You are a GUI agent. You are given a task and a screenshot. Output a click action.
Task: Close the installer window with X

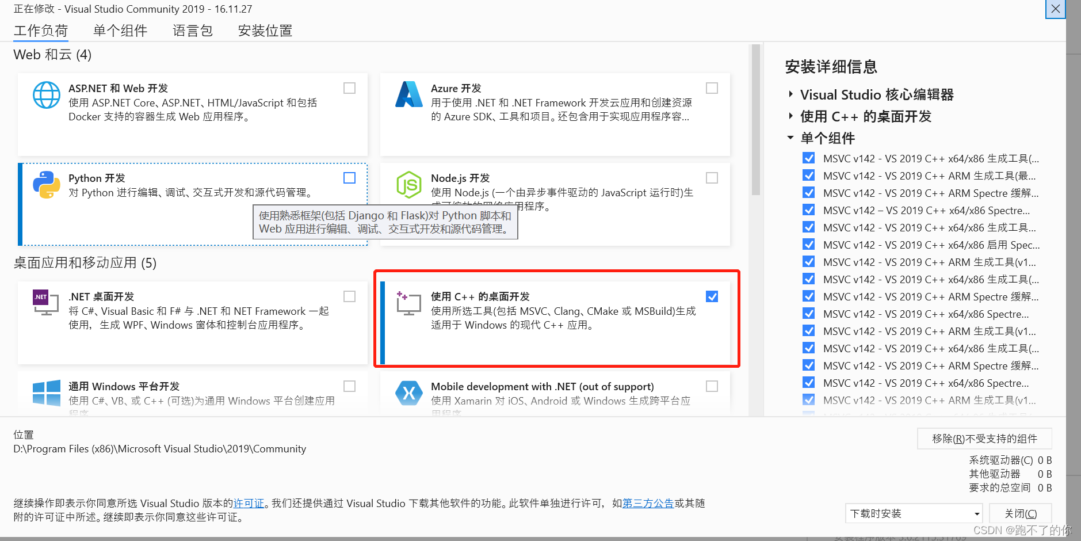click(x=1056, y=9)
